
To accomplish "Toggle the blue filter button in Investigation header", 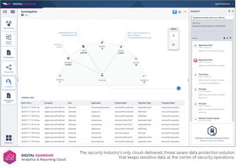I will click(174, 12).
